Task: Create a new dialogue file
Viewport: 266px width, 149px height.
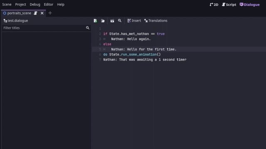Action: pyautogui.click(x=95, y=21)
